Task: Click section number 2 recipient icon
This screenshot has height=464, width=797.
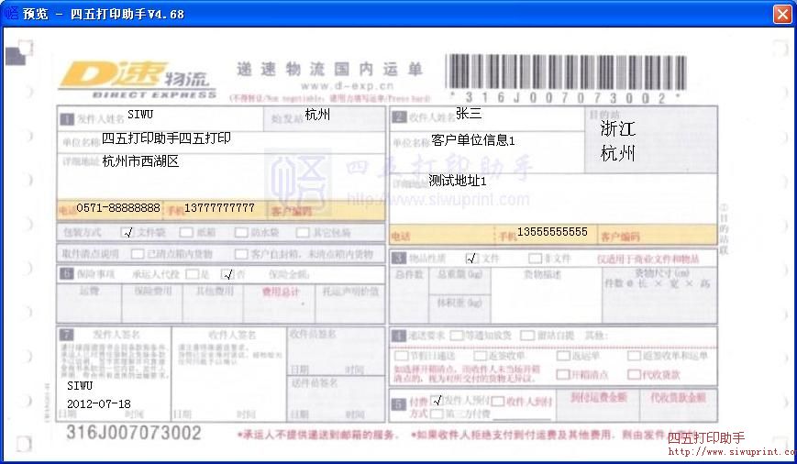Action: pyautogui.click(x=398, y=117)
